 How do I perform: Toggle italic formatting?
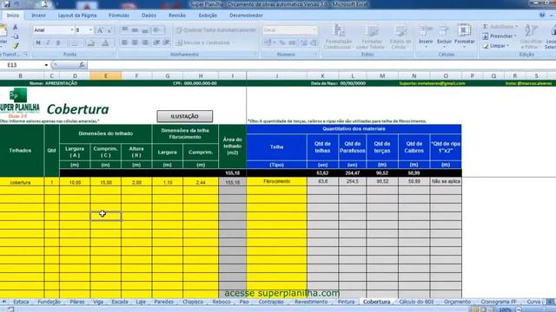pyautogui.click(x=49, y=42)
